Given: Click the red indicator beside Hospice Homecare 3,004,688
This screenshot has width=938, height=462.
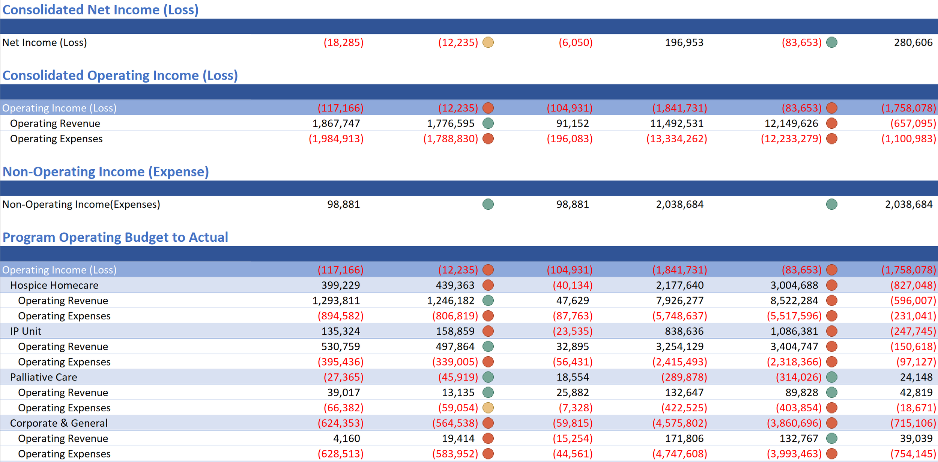Looking at the screenshot, I should click(x=831, y=285).
